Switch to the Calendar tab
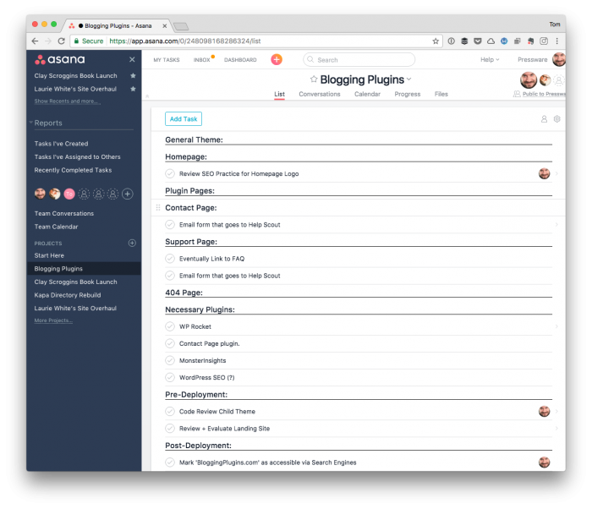Screen dimensions: 592x509 (367, 94)
